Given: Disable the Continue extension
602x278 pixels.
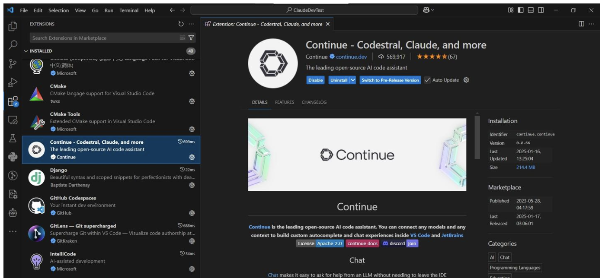Looking at the screenshot, I should click(316, 80).
